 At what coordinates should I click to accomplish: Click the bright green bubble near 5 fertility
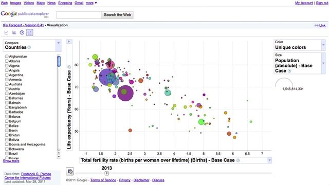[201, 122]
